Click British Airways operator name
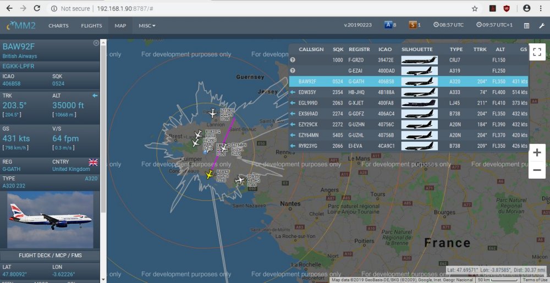550x283 pixels. [20, 56]
